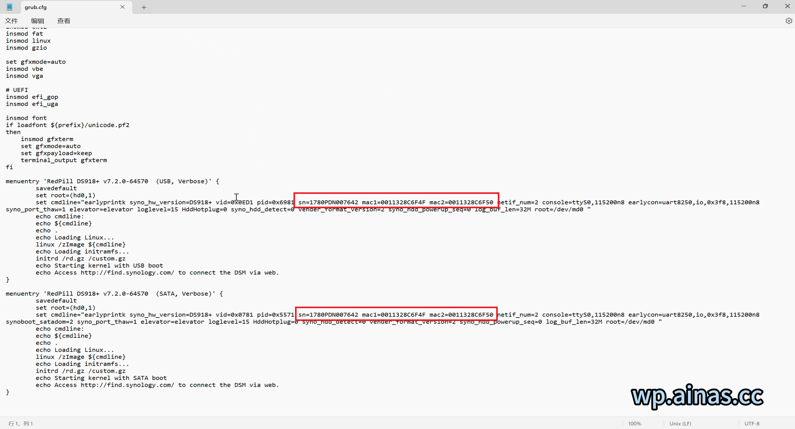Click the 'set gfxmode=auto' line
The height and width of the screenshot is (429, 795).
(x=36, y=62)
